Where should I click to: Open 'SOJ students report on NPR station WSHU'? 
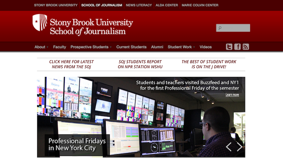point(140,64)
